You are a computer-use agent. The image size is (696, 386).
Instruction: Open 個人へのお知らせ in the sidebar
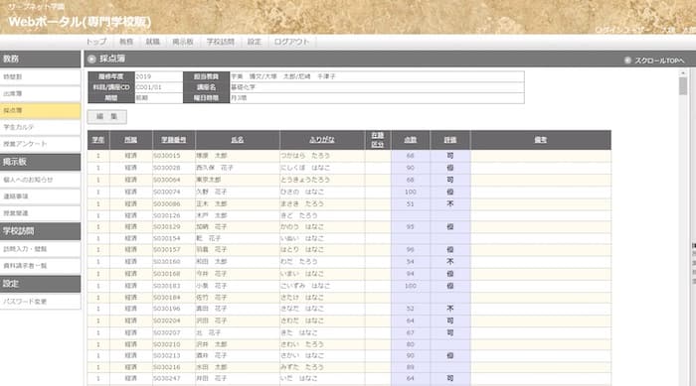click(x=41, y=180)
